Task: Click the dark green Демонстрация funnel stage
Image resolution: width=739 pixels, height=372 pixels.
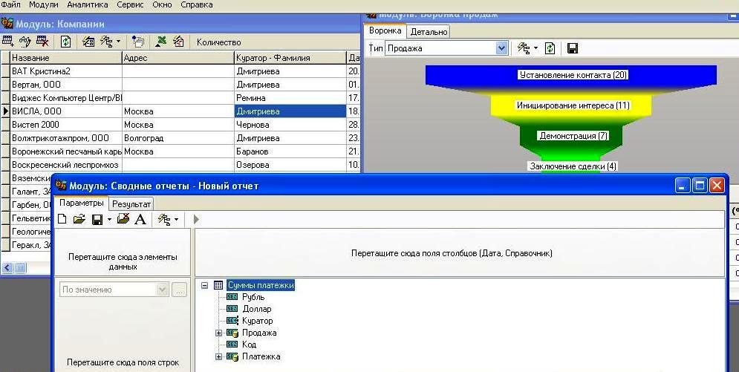Action: pyautogui.click(x=572, y=136)
